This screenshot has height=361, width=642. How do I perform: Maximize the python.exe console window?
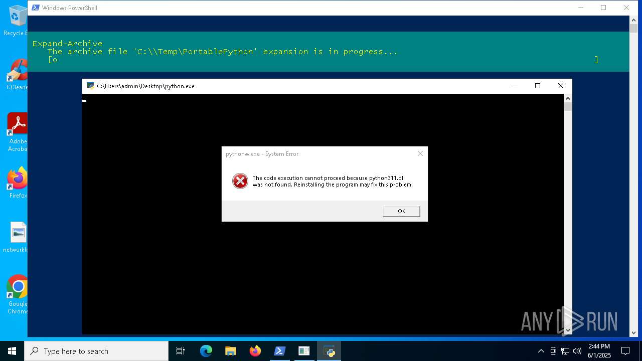[x=538, y=86]
